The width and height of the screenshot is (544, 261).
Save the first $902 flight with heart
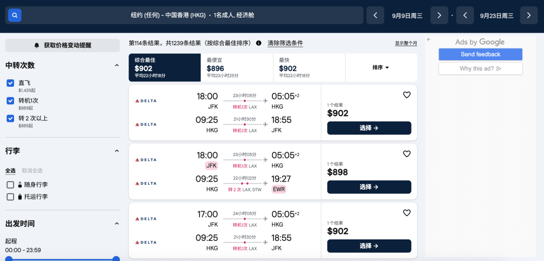click(x=406, y=95)
